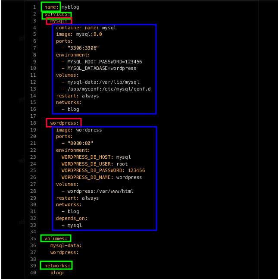Click the 'networks:' key on line 15
This screenshot has width=278, height=279.
tap(69, 103)
